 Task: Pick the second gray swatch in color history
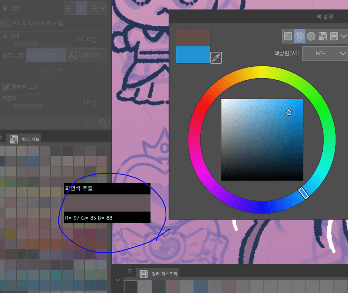coord(145,287)
